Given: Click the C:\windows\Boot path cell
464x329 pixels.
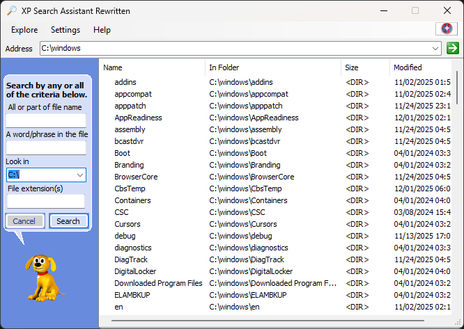Looking at the screenshot, I should (x=238, y=153).
